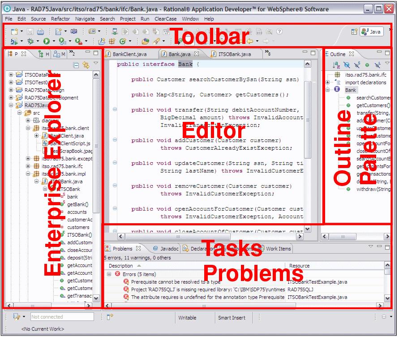The height and width of the screenshot is (337, 399).
Task: Switch to the Javadoc tab
Action: click(x=166, y=249)
